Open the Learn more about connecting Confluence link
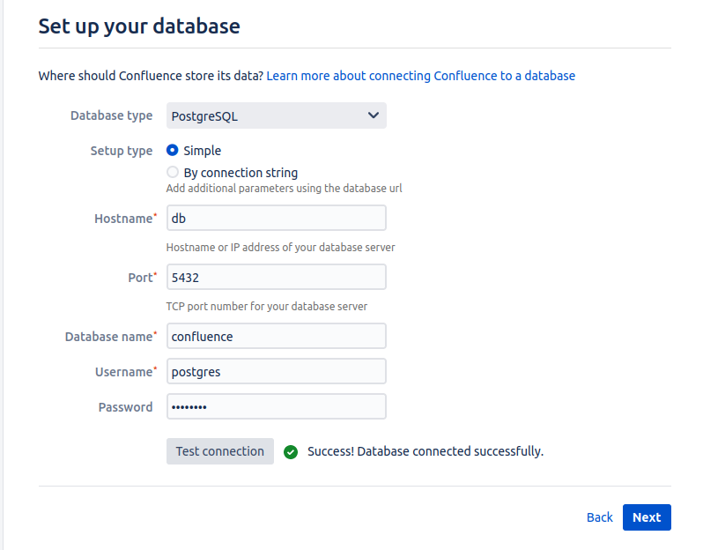The height and width of the screenshot is (550, 703). pyautogui.click(x=420, y=76)
